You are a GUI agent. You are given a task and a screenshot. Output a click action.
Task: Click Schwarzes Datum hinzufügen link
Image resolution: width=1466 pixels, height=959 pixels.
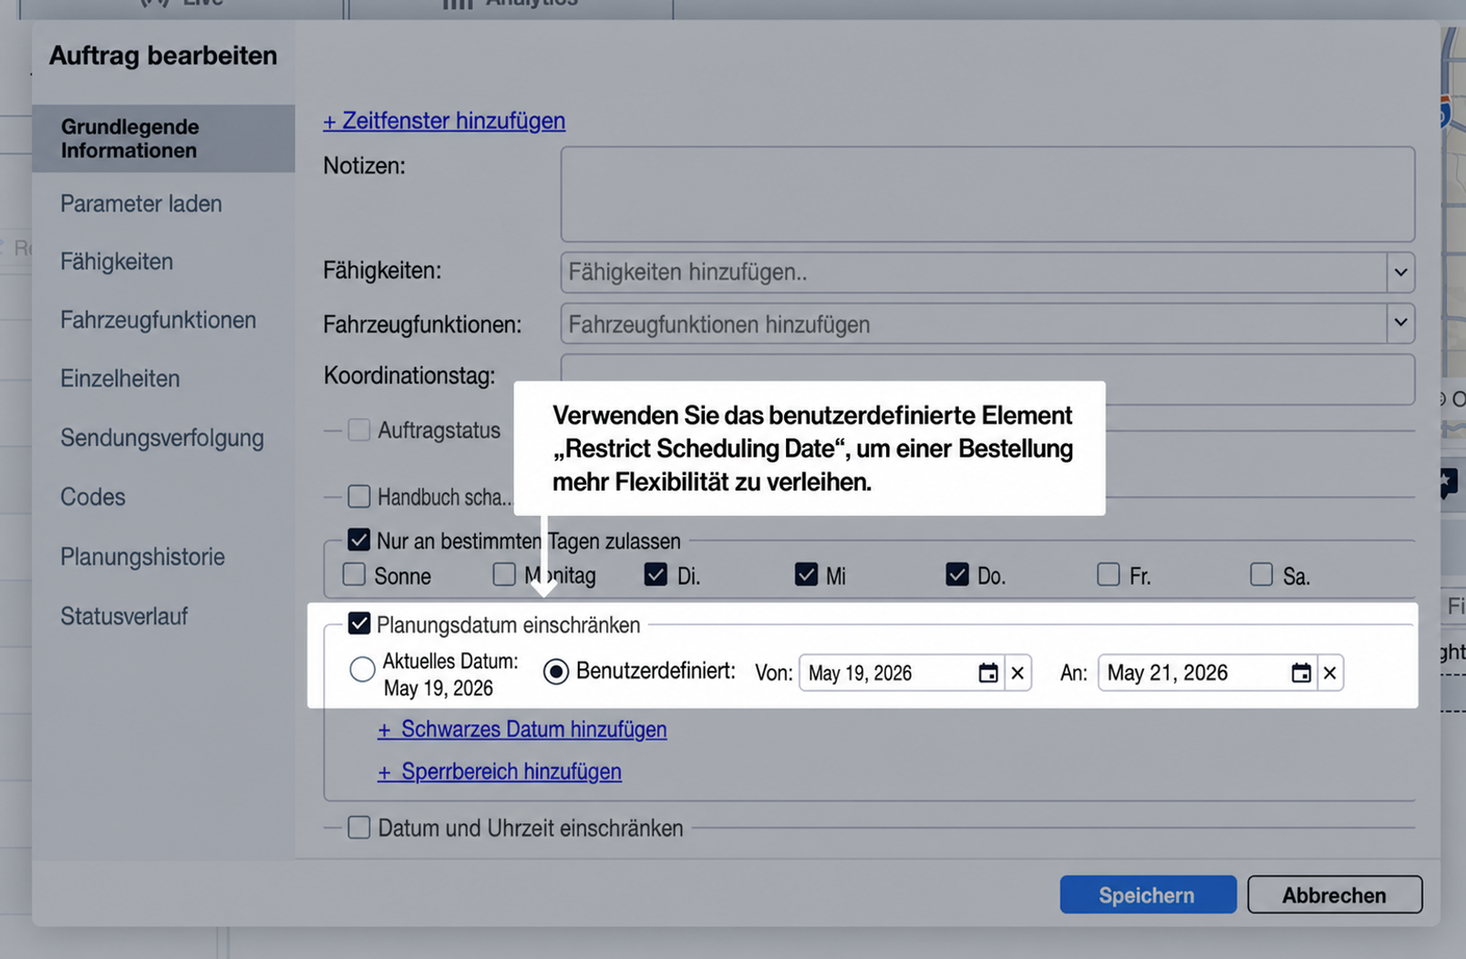(x=522, y=729)
